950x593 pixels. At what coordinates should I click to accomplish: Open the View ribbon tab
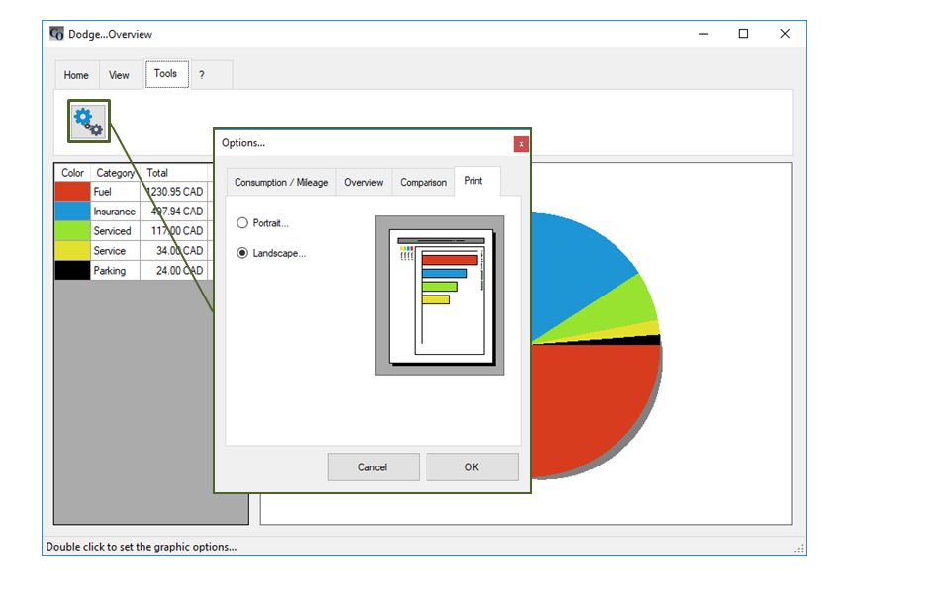click(x=119, y=75)
